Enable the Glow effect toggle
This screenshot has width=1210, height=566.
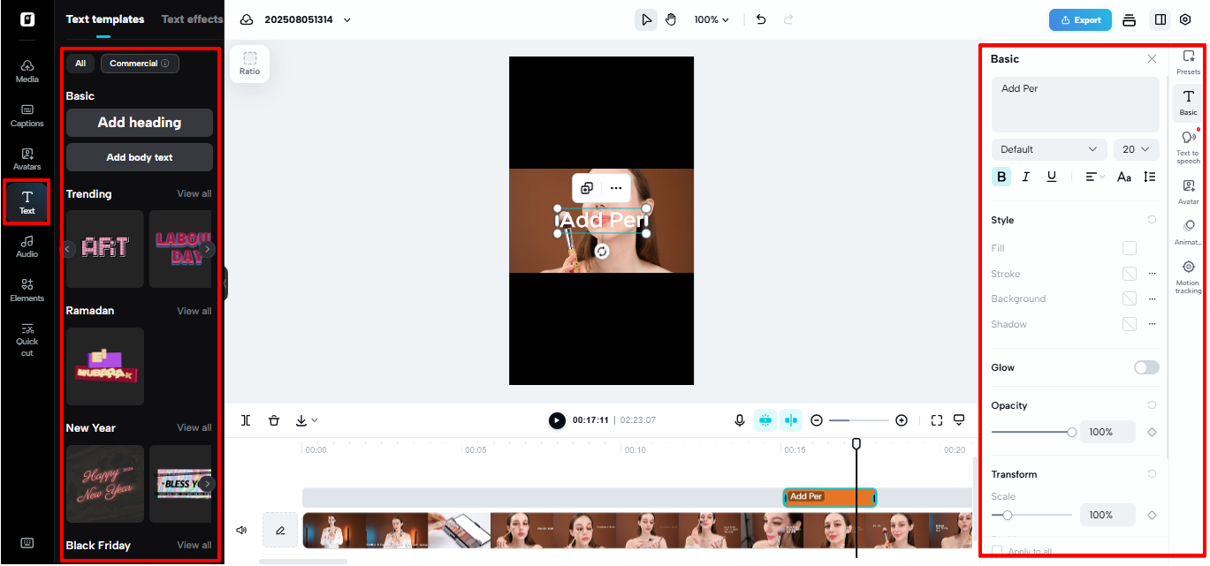coord(1146,366)
